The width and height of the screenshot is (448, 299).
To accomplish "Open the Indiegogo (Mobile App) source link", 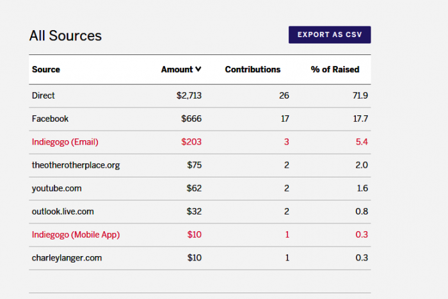I will (x=76, y=234).
